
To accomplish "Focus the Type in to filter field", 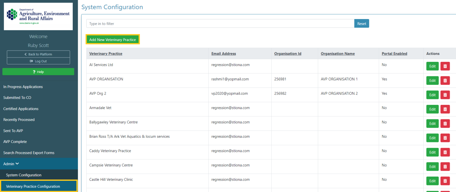I will pos(220,24).
